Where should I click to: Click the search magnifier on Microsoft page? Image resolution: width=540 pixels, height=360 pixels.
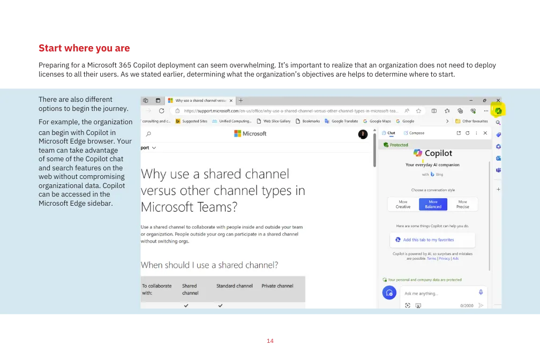(x=148, y=134)
